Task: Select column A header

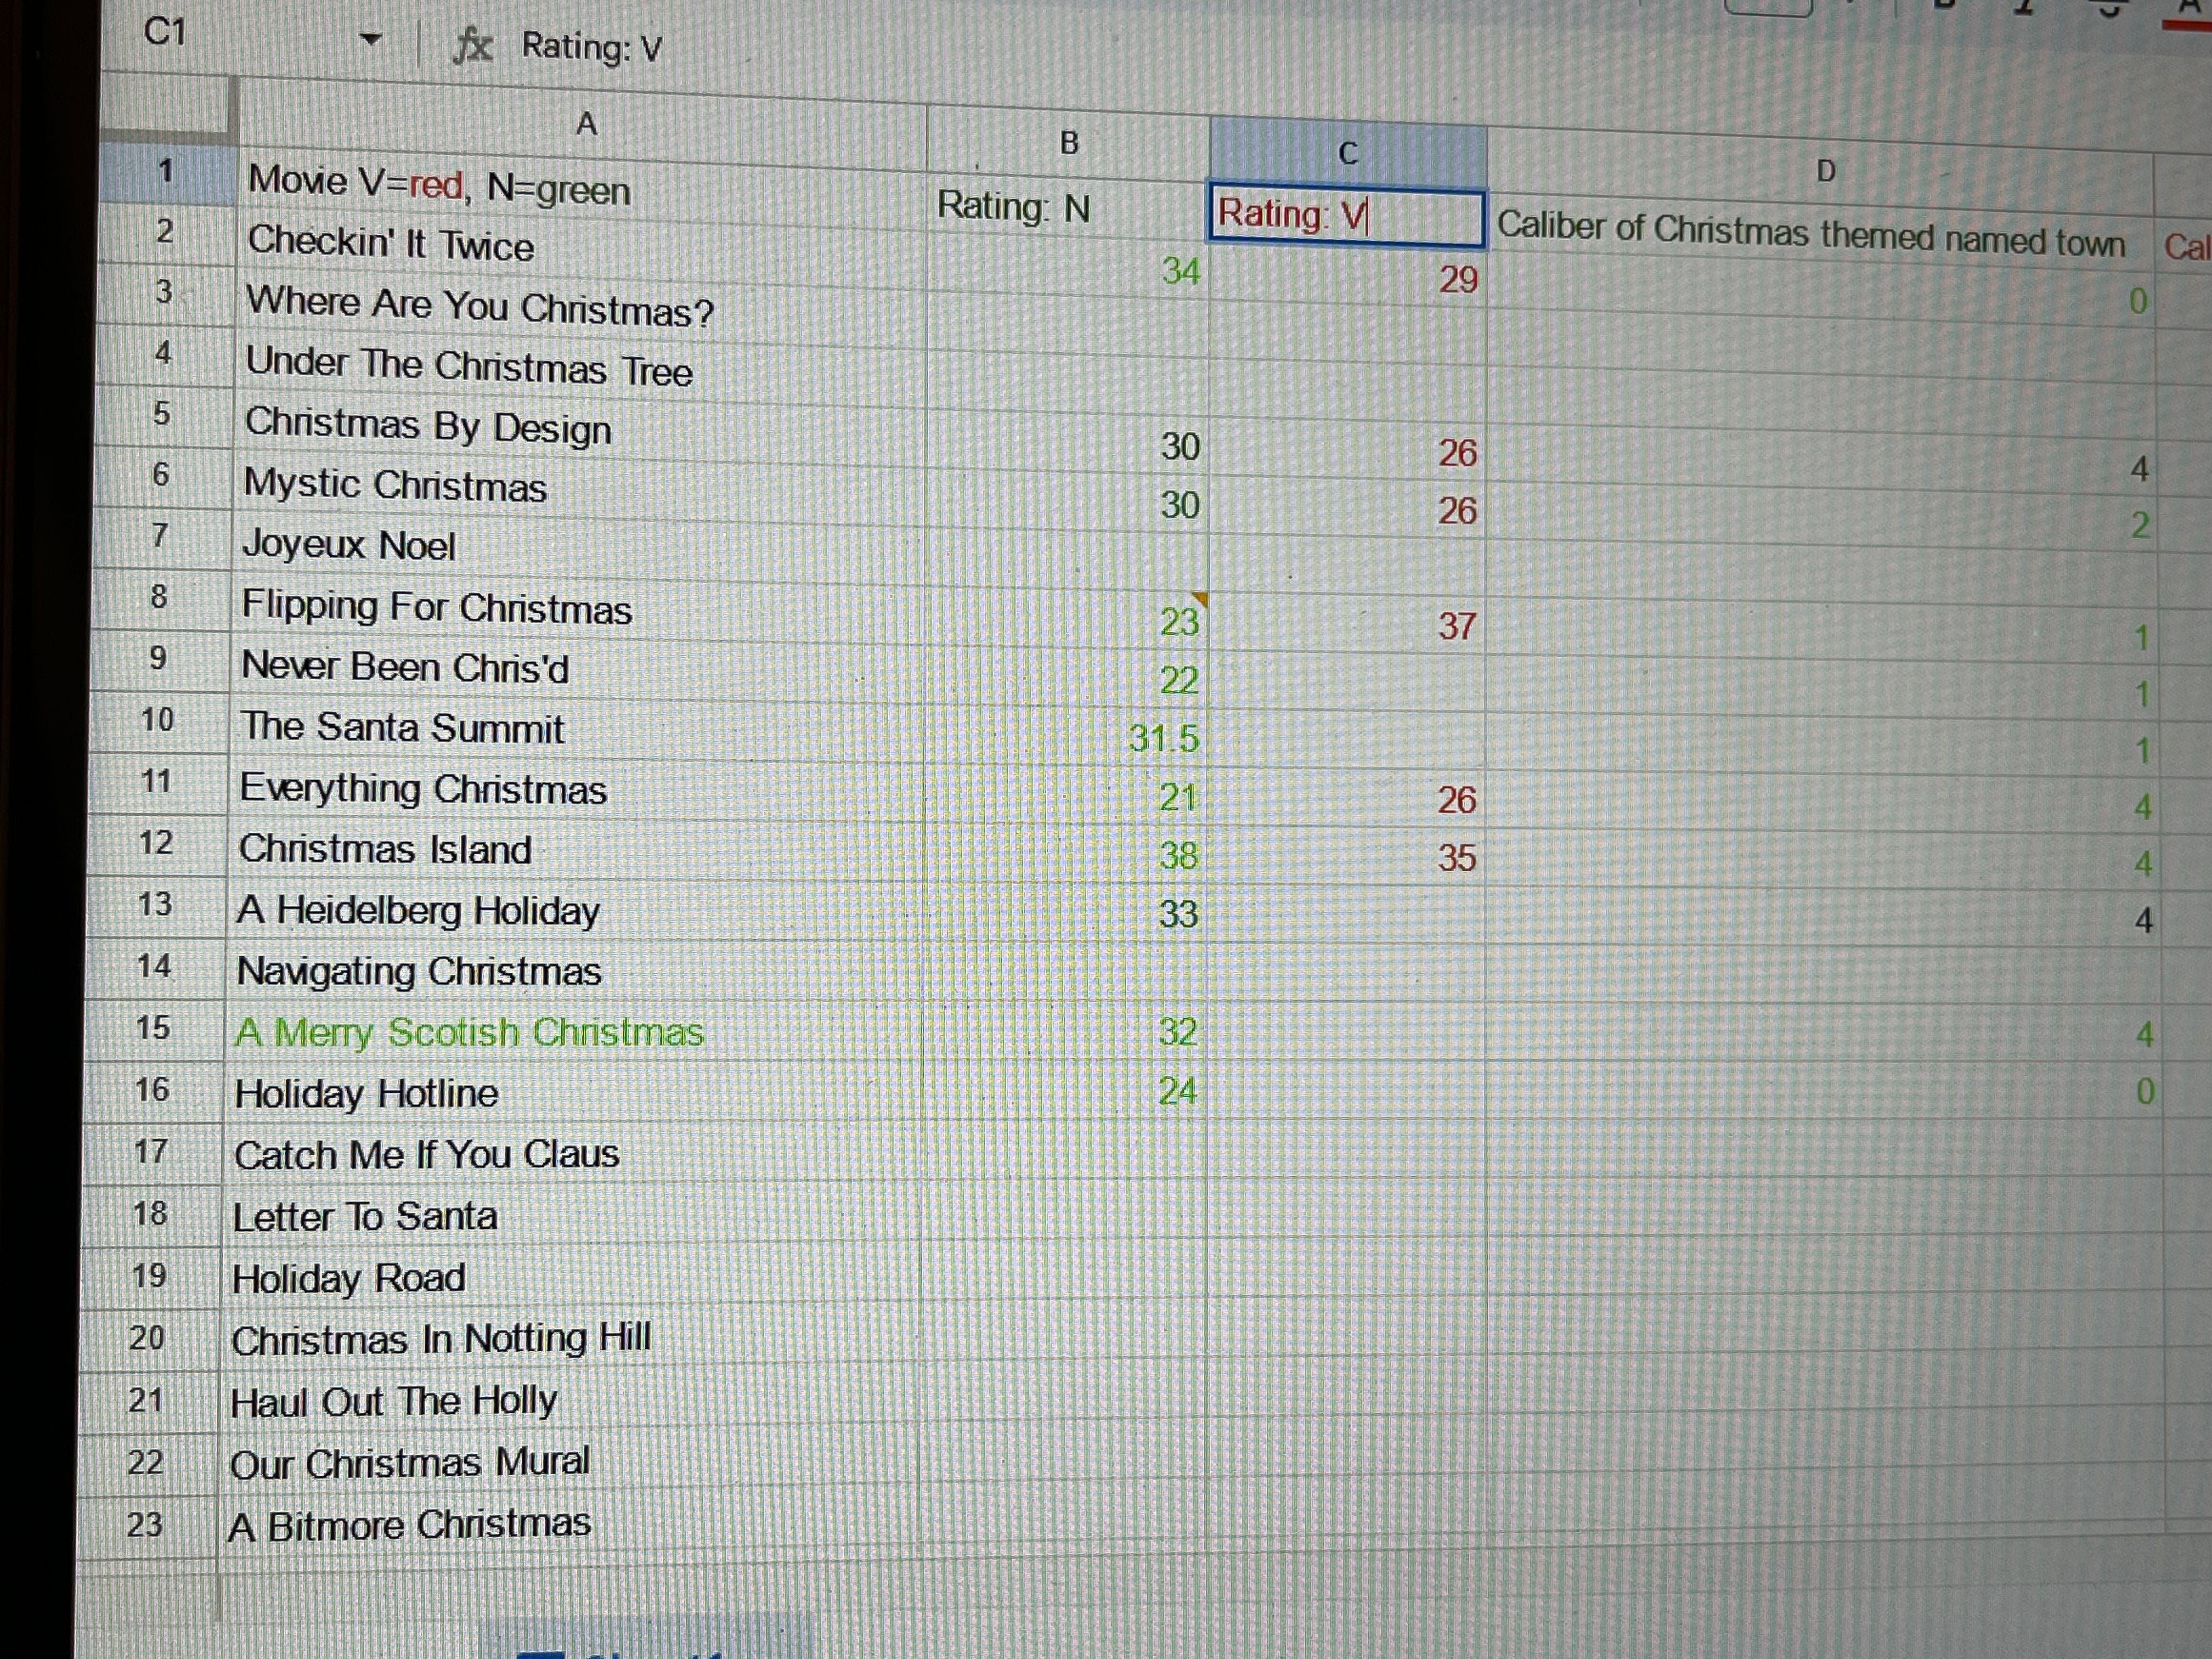Action: coord(586,124)
